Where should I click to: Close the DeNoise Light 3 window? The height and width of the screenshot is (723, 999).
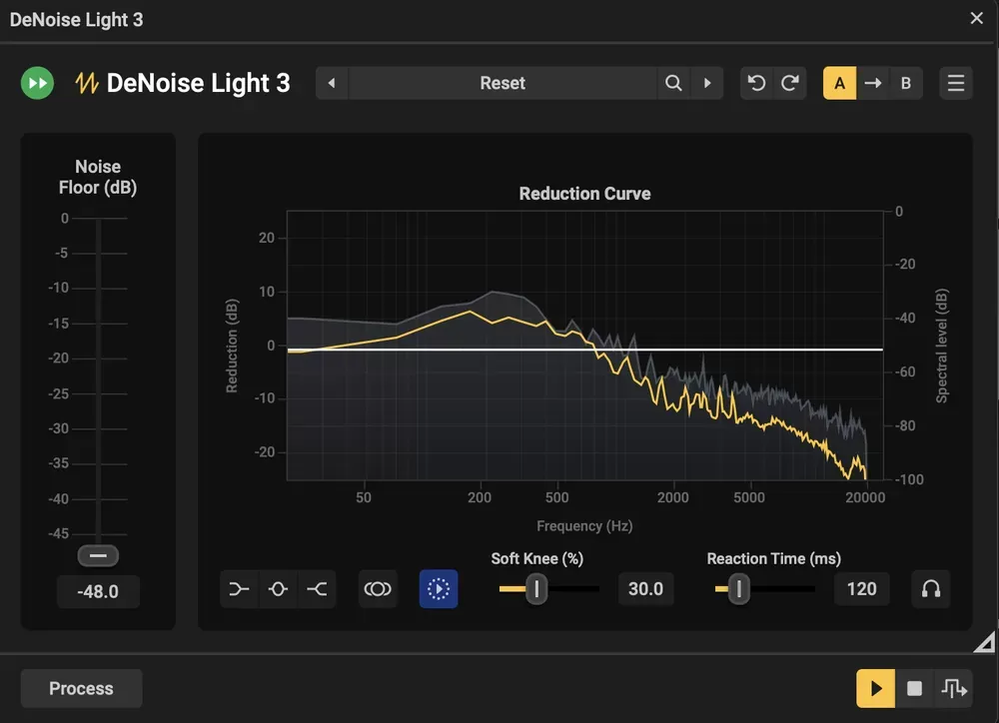click(976, 18)
